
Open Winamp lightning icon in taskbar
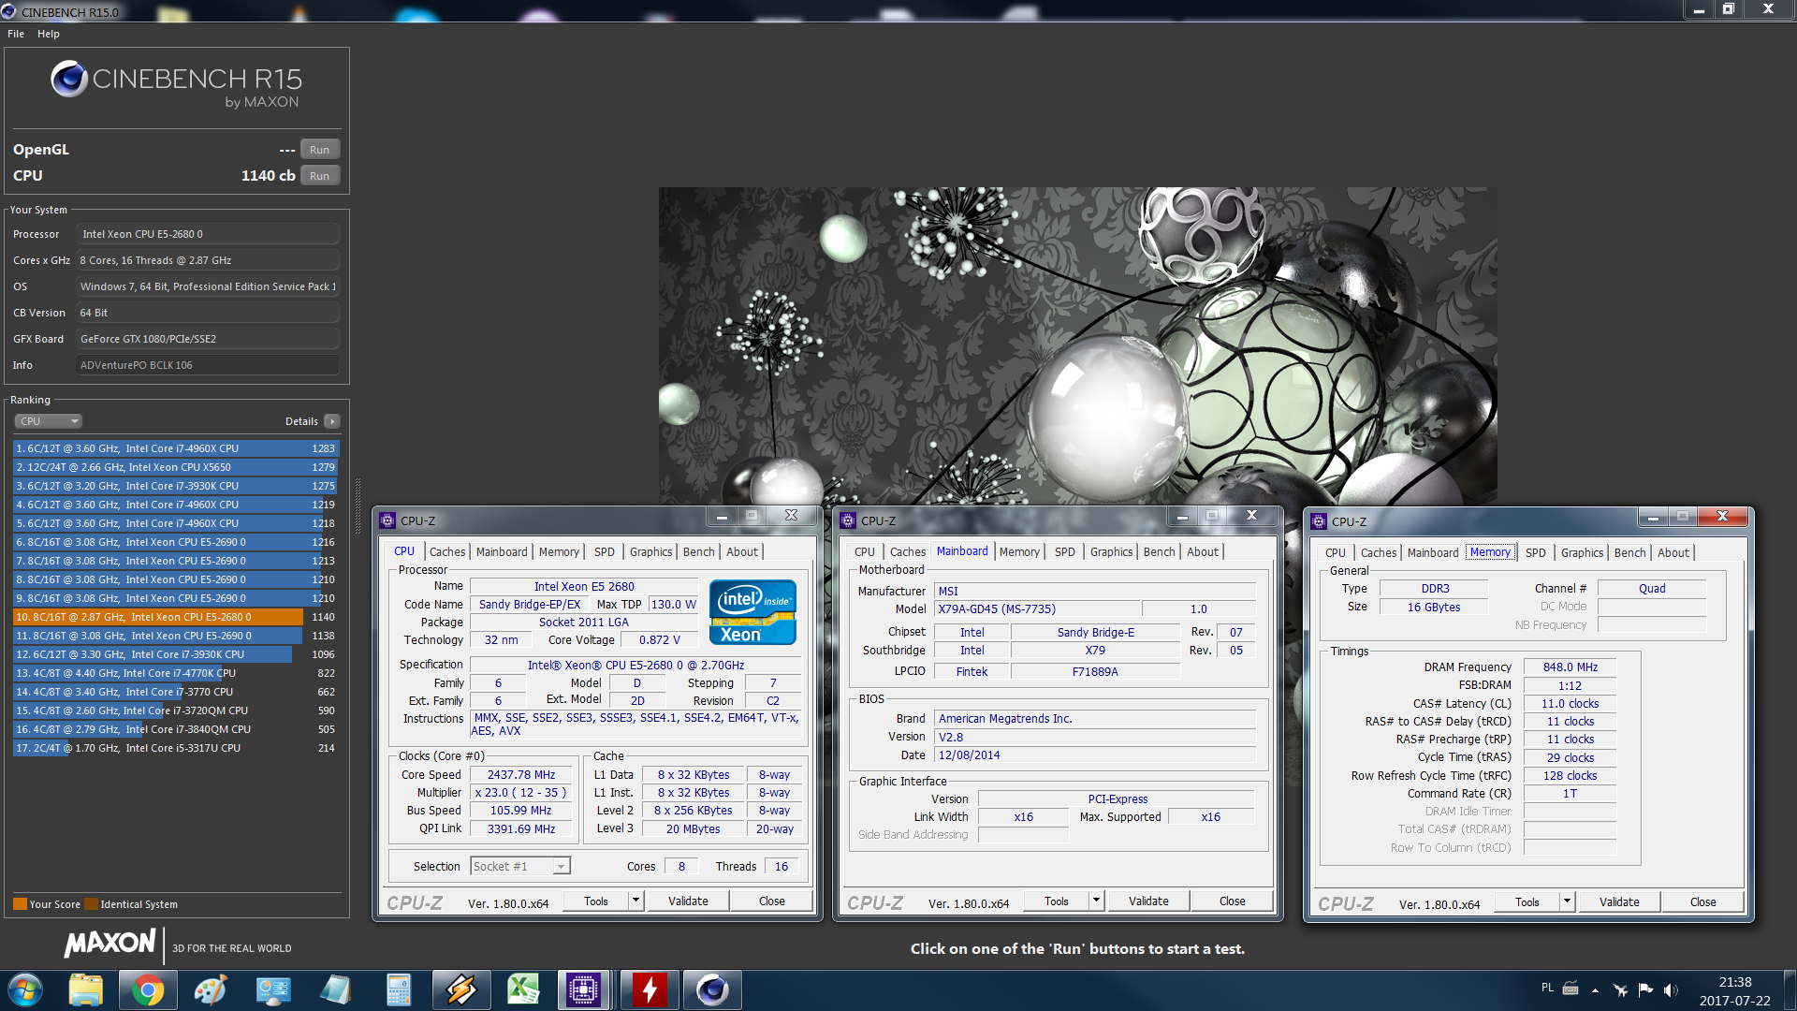click(460, 989)
